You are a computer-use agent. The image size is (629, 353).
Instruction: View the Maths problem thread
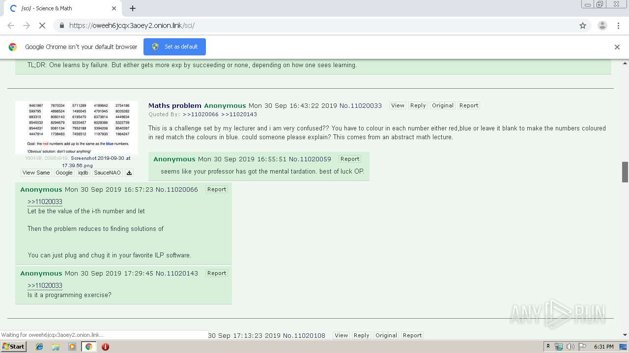coord(398,105)
